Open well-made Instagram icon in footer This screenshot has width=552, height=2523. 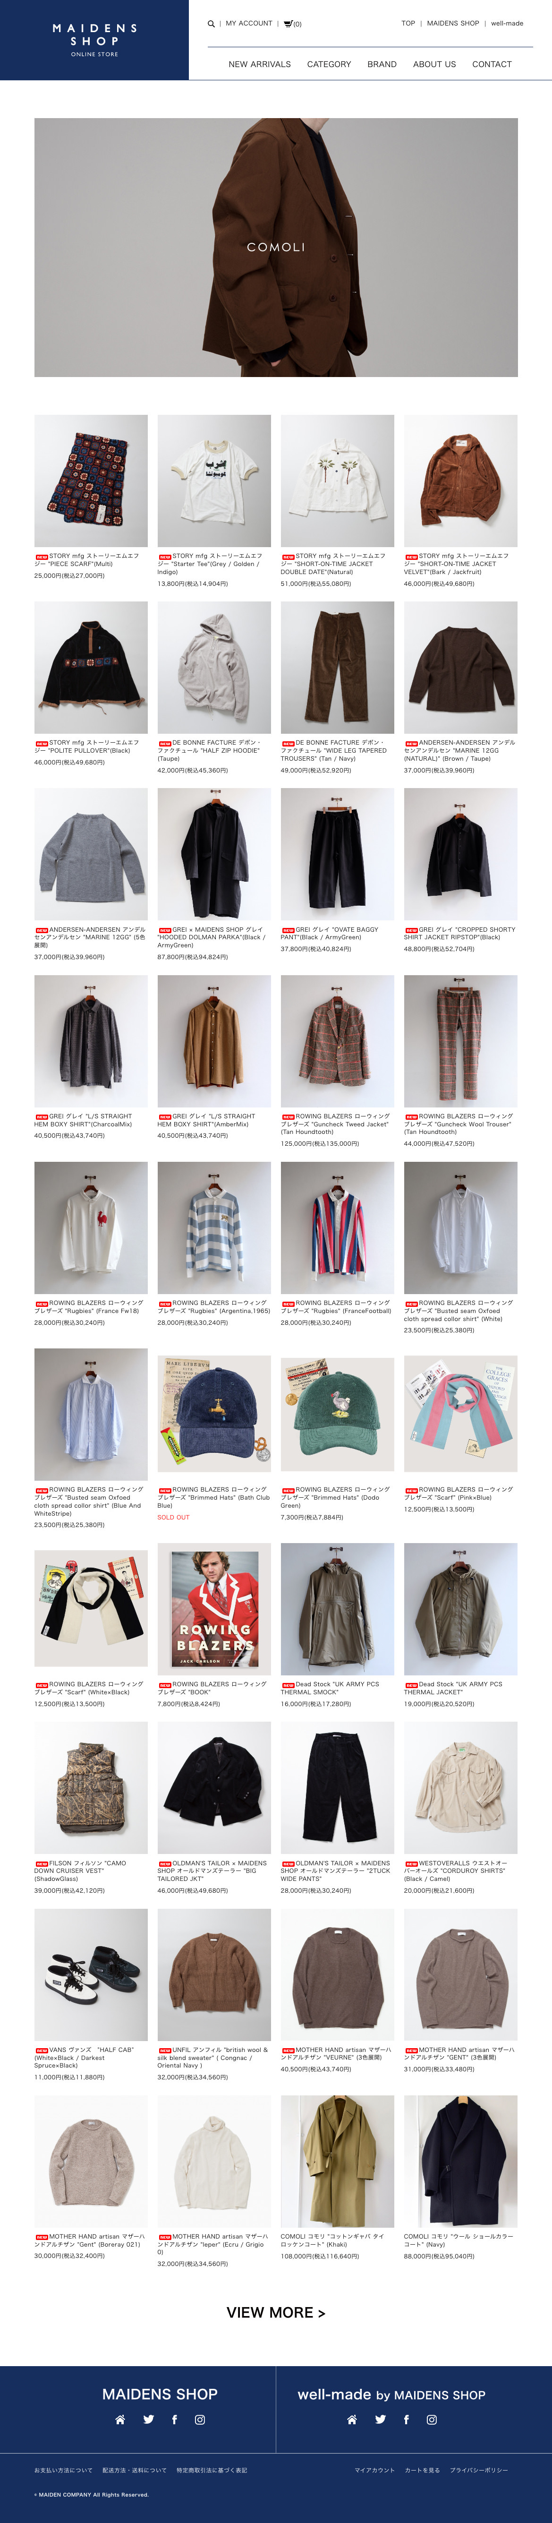pyautogui.click(x=432, y=2419)
